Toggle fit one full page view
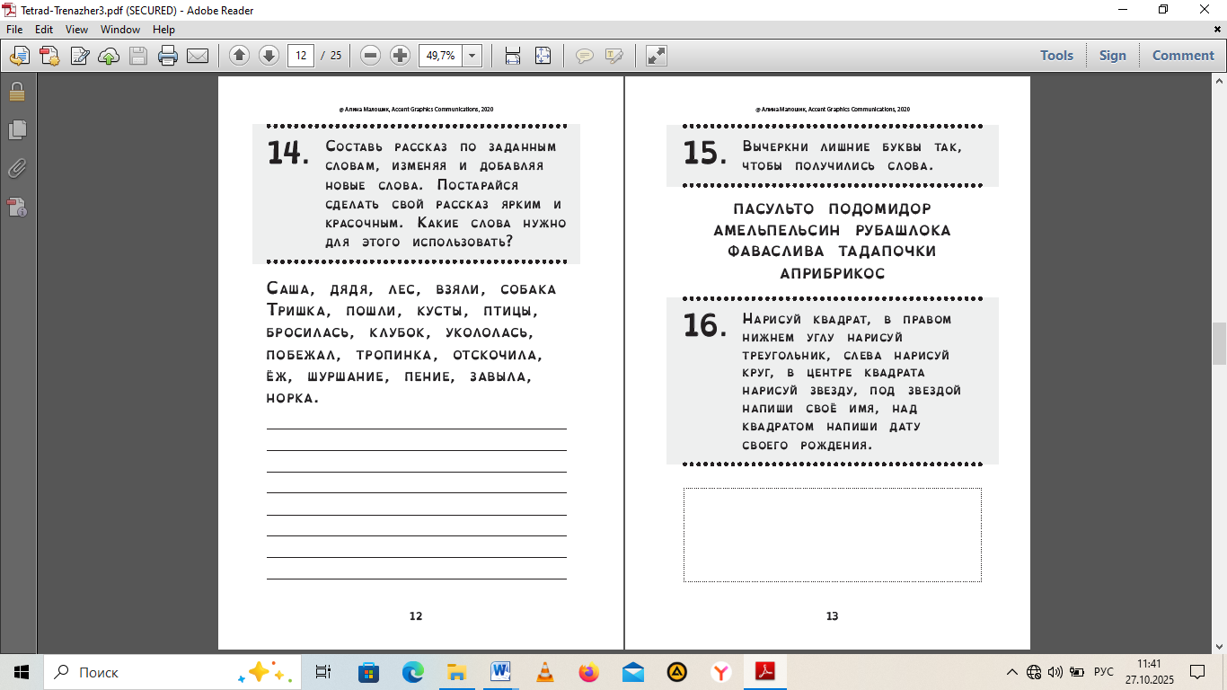 543,56
